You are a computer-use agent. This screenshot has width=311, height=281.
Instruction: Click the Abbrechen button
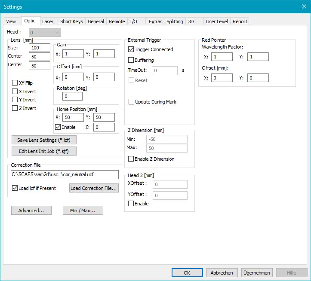tap(222, 273)
